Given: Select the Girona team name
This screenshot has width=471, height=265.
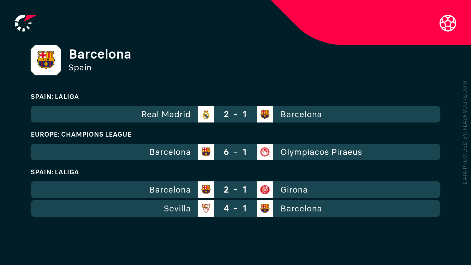Looking at the screenshot, I should click(294, 190).
